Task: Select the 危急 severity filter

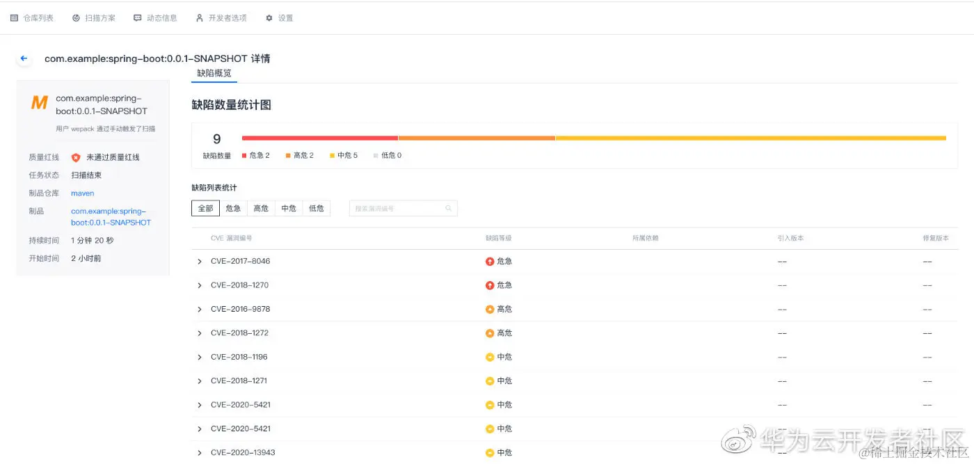Action: (233, 207)
